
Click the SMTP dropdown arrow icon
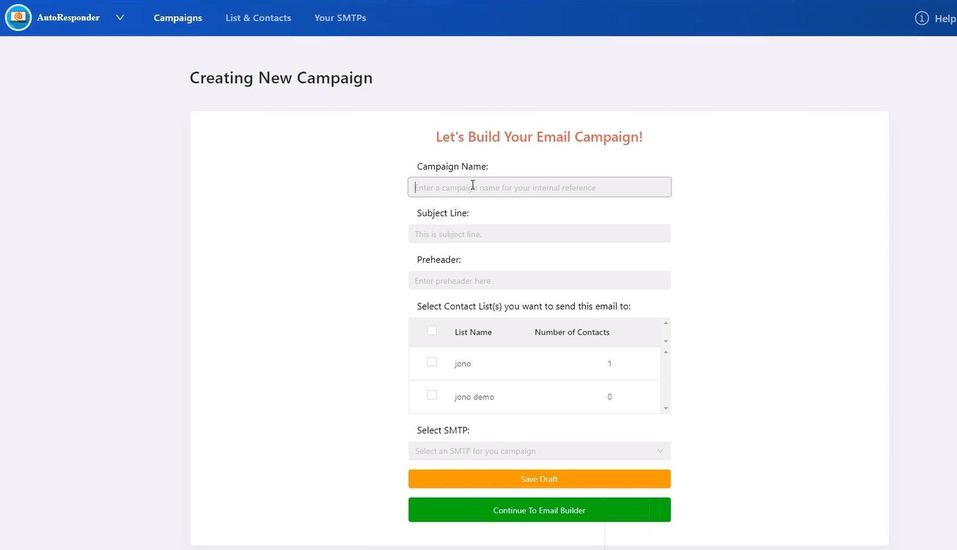[x=660, y=451]
